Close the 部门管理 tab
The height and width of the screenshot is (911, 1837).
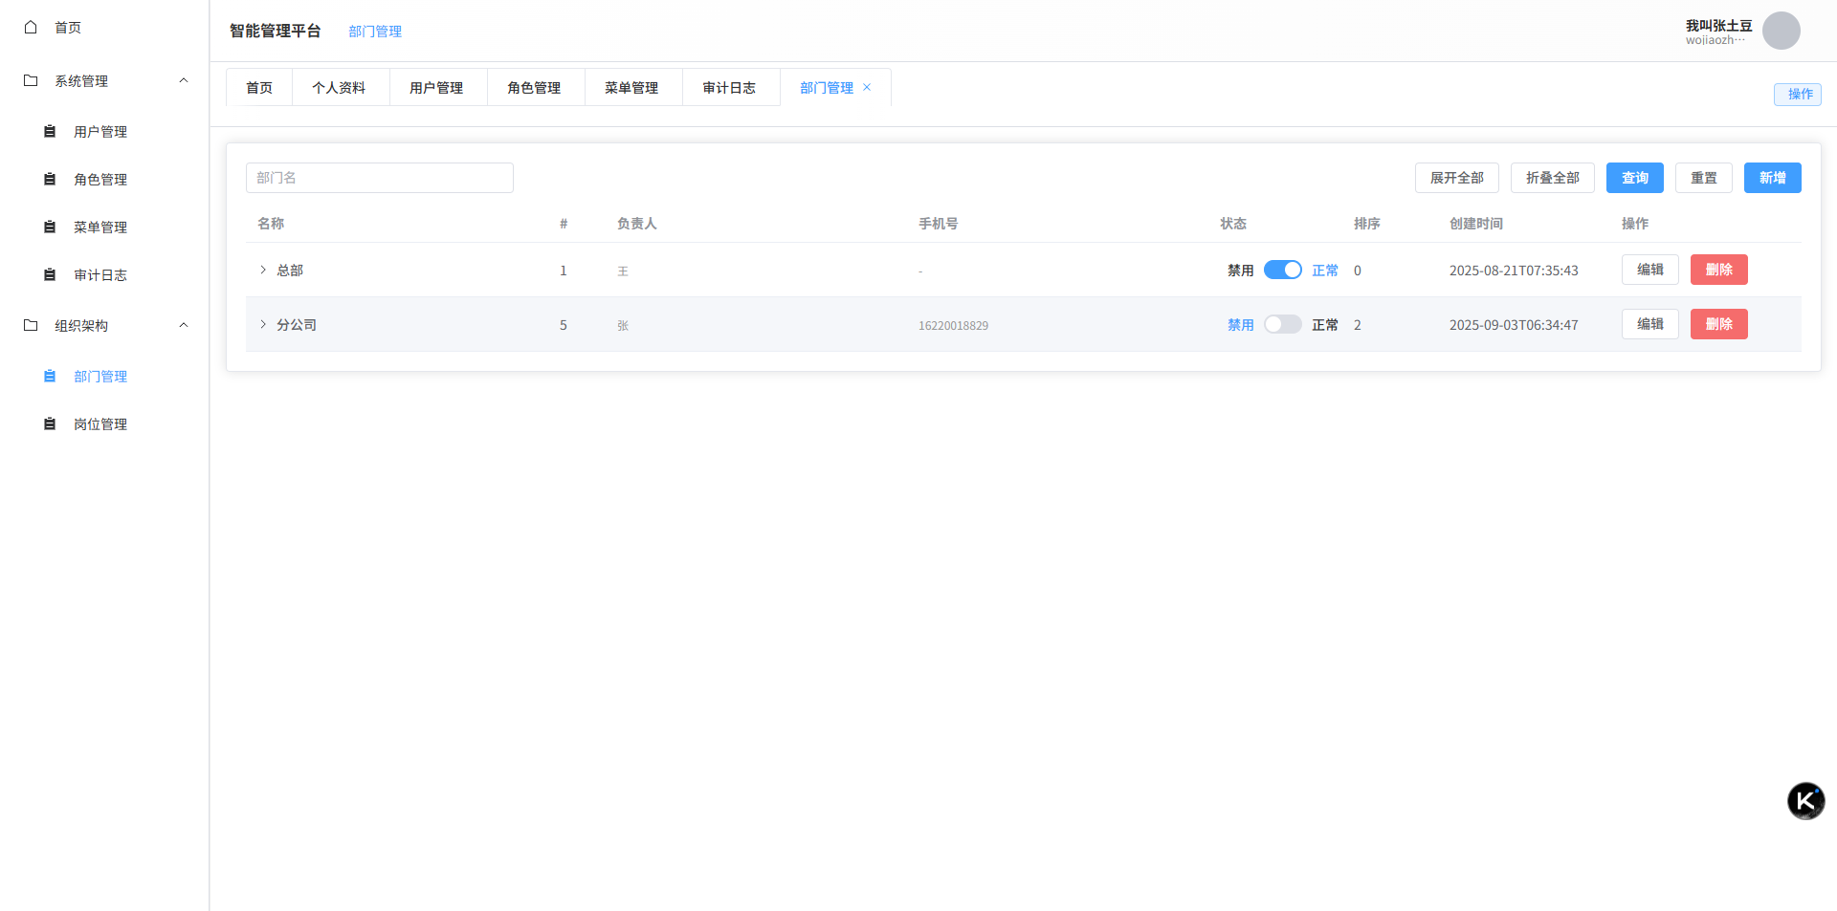pyautogui.click(x=867, y=87)
